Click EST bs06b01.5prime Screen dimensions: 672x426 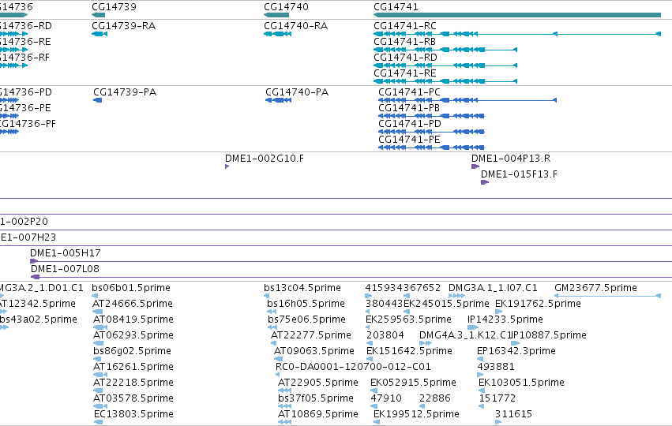131,288
